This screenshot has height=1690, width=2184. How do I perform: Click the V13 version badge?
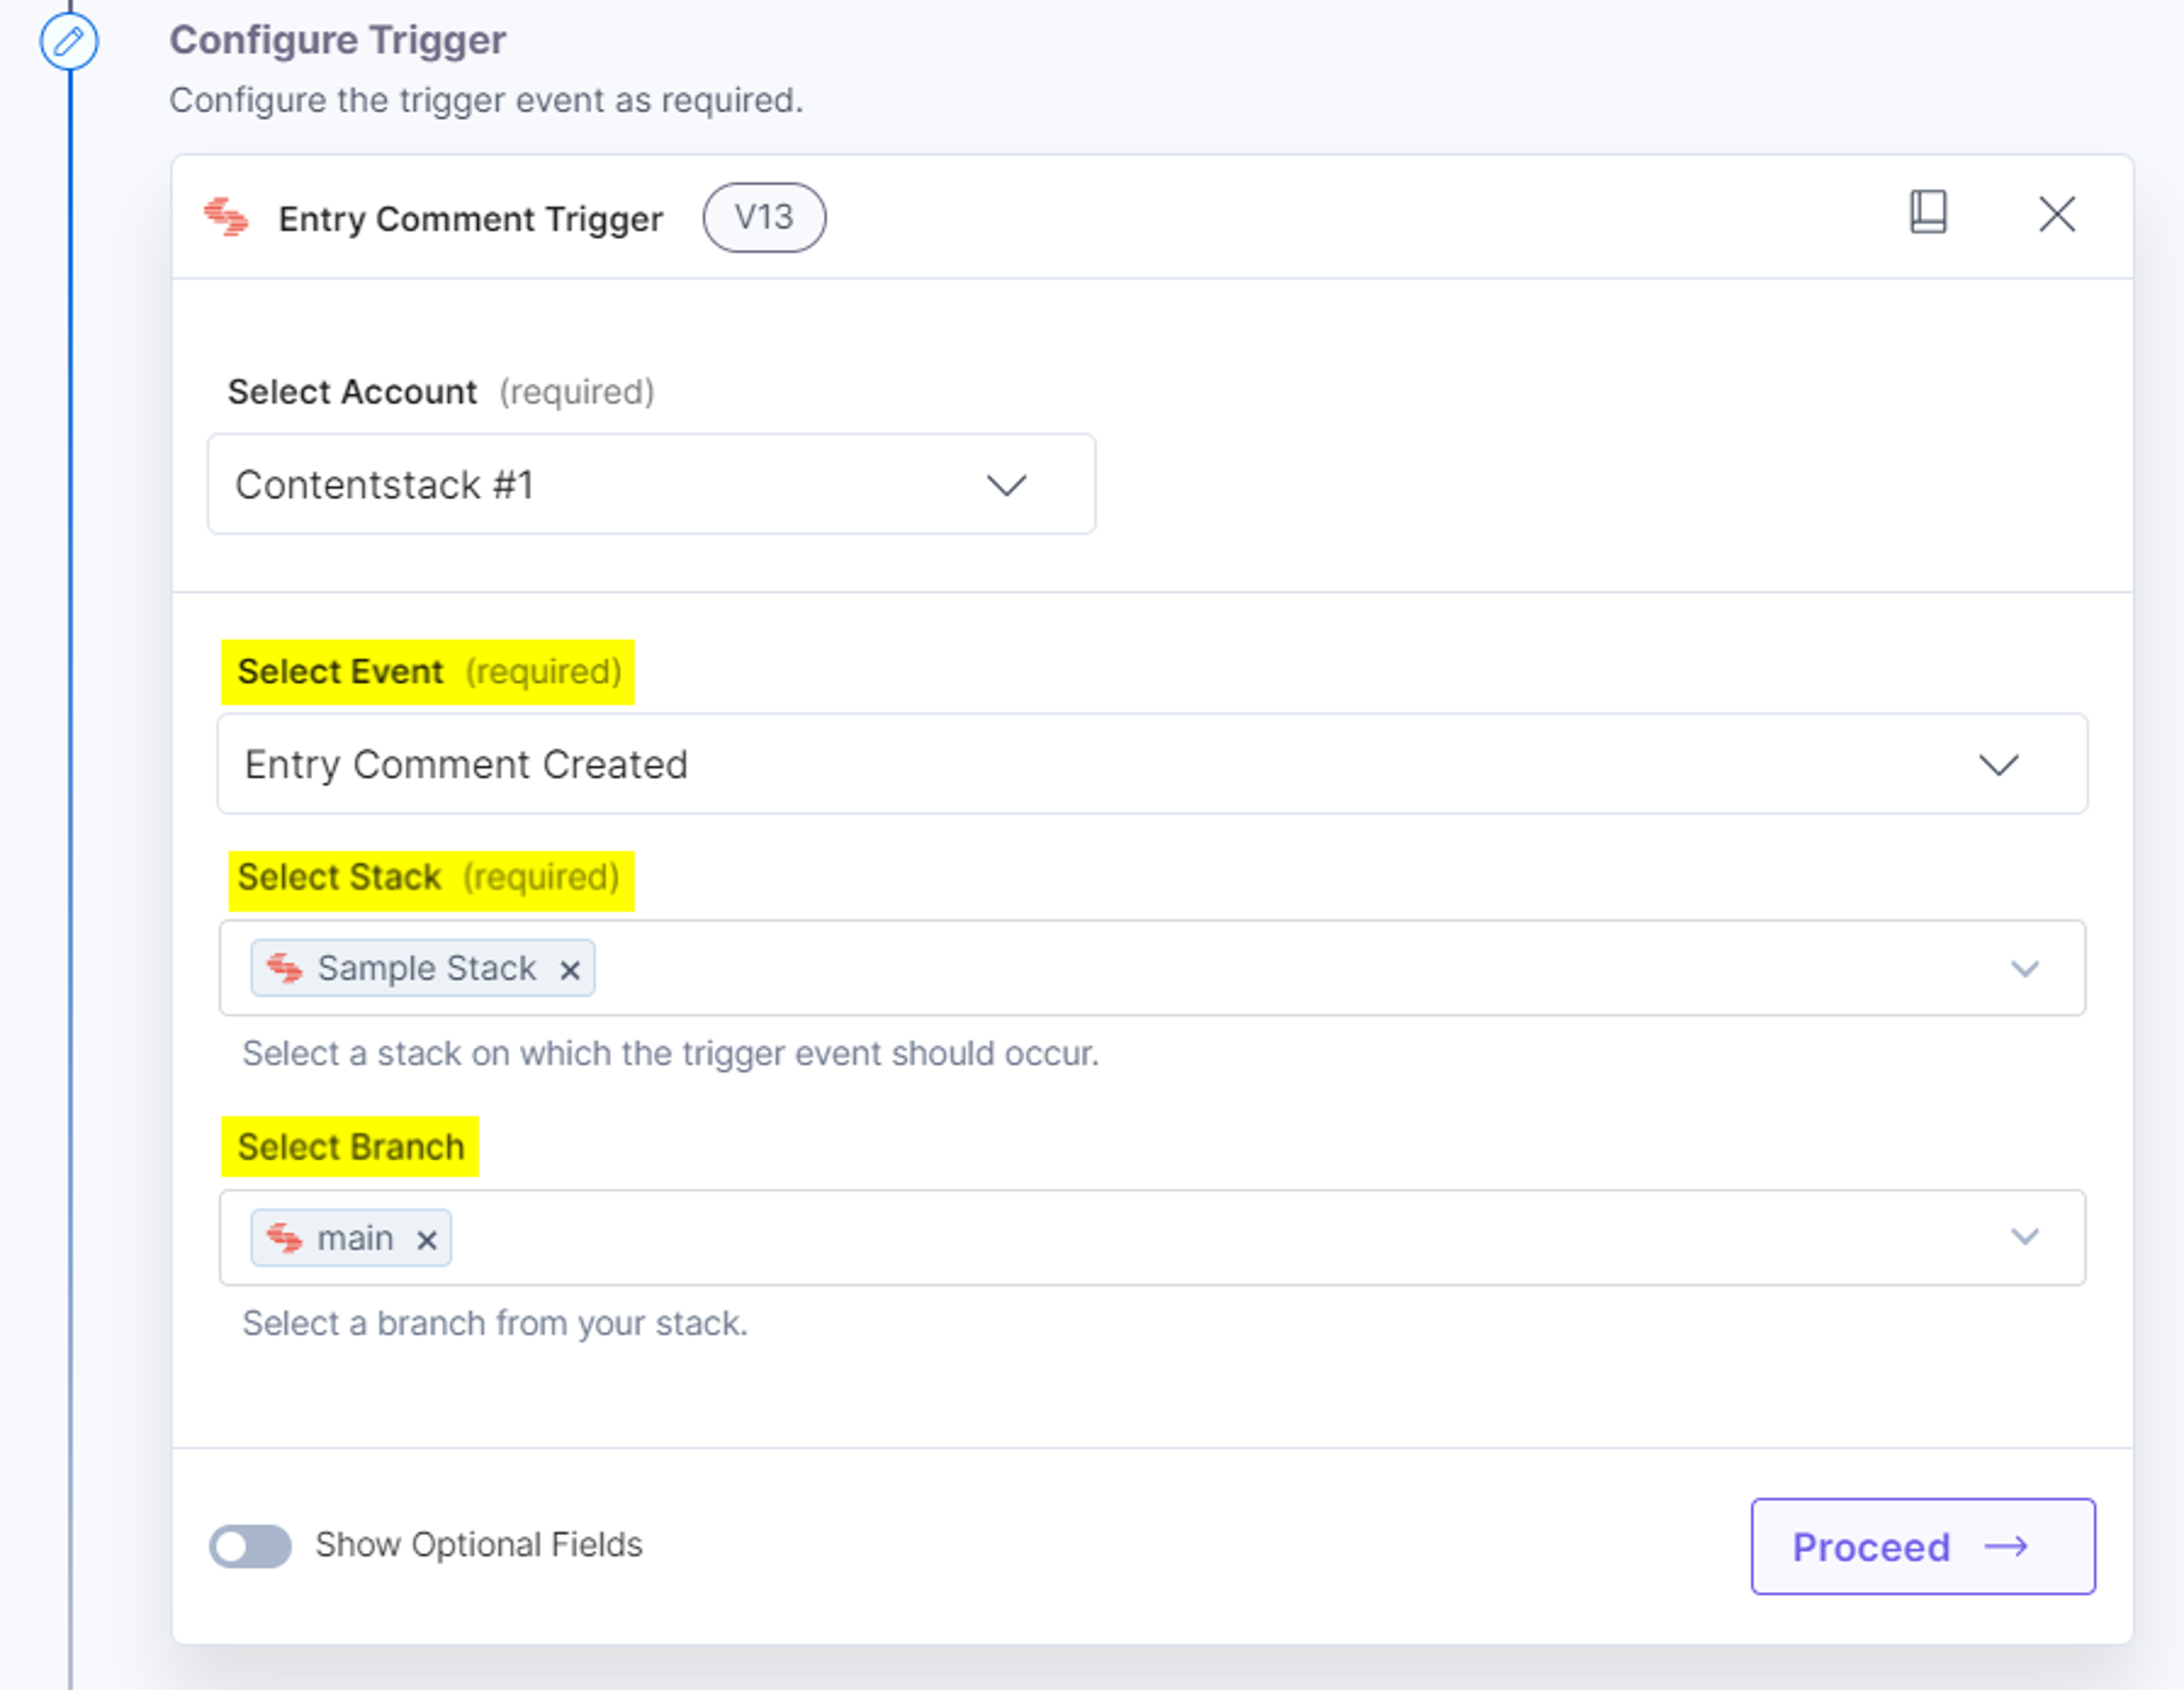pyautogui.click(x=764, y=217)
